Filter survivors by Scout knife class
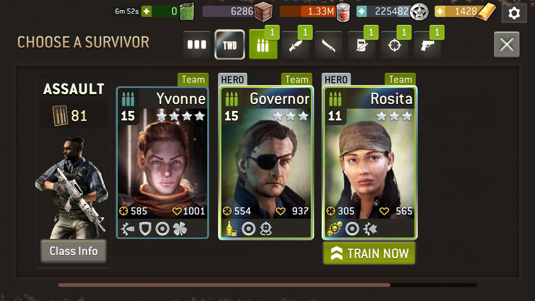Screen dimensions: 535x301 tap(296, 45)
